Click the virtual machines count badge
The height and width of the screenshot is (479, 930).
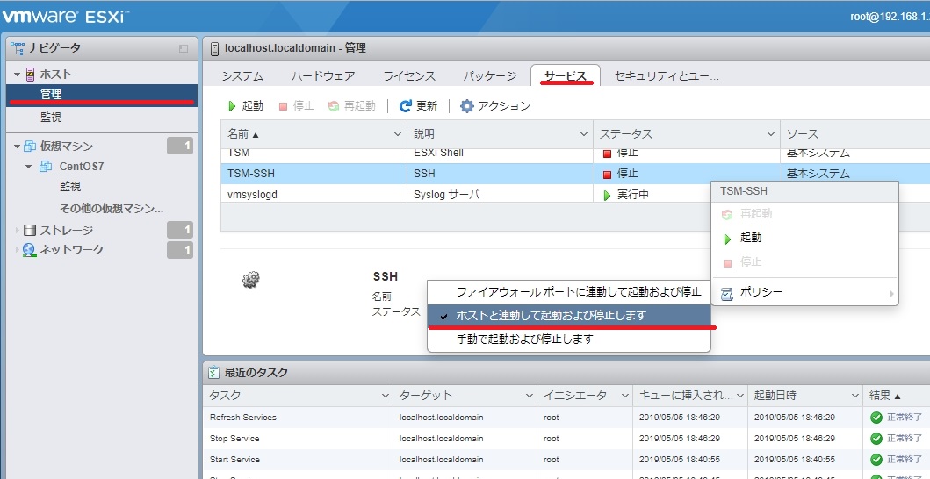click(x=180, y=146)
